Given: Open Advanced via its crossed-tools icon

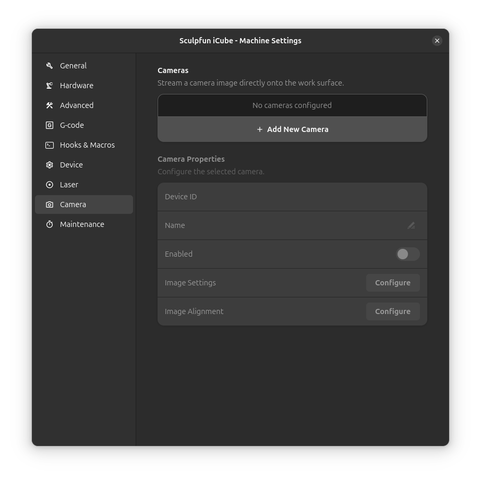Looking at the screenshot, I should (x=49, y=105).
